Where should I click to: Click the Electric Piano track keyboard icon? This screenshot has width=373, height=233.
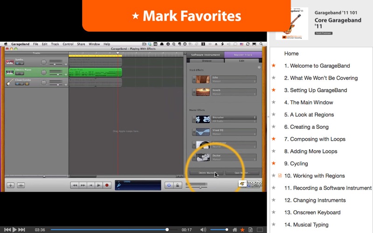pyautogui.click(x=10, y=72)
